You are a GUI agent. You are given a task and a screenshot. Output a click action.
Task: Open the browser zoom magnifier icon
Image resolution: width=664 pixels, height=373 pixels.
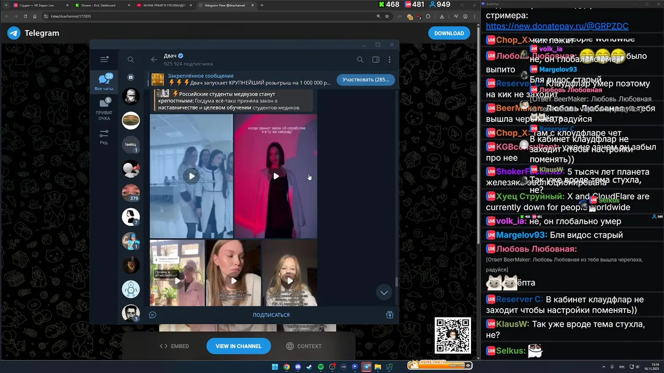[x=379, y=16]
